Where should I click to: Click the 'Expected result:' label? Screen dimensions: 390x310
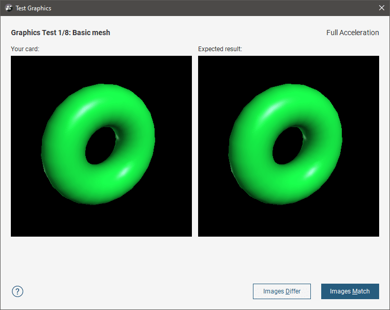220,49
